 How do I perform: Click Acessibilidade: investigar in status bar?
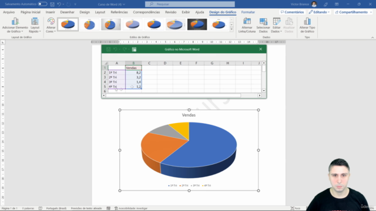(x=131, y=209)
